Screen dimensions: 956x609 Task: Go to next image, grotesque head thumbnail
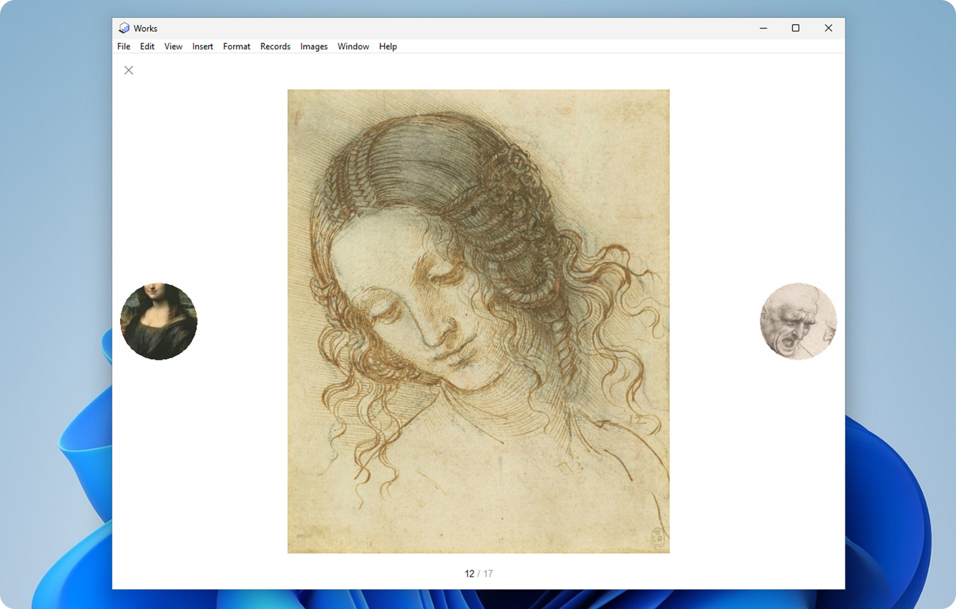(798, 321)
